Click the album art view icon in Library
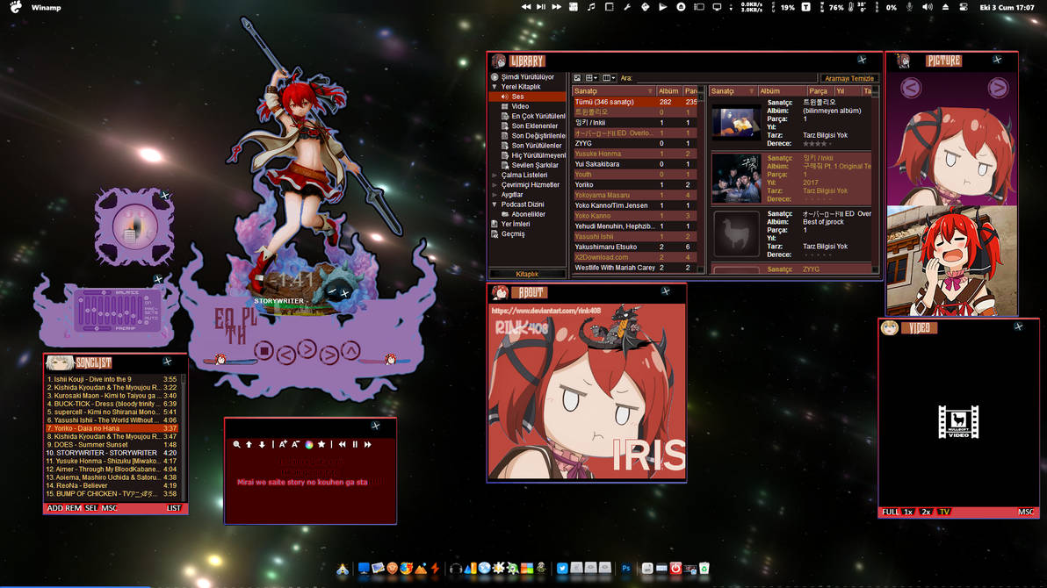Image resolution: width=1047 pixels, height=588 pixels. [x=578, y=78]
